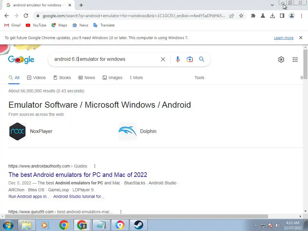Switch to the Images tab
This screenshot has height=231, width=308.
click(x=112, y=78)
